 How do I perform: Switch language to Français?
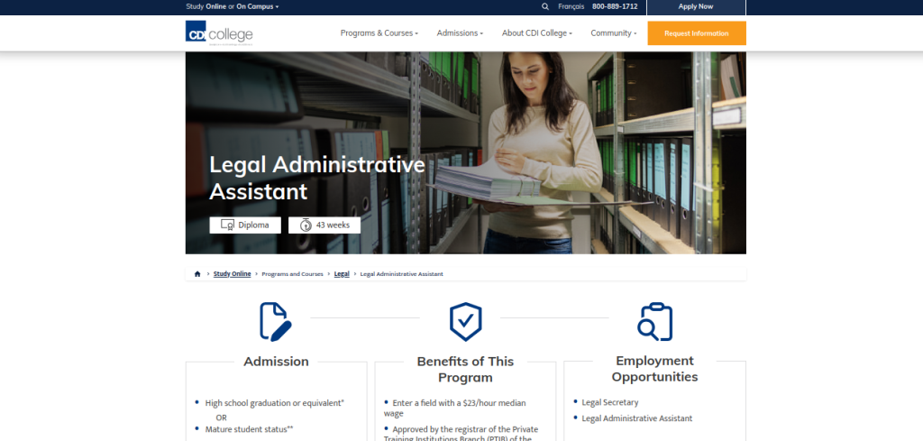571,6
